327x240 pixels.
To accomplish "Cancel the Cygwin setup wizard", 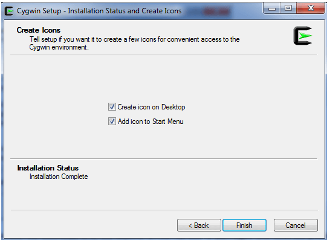I will 296,225.
